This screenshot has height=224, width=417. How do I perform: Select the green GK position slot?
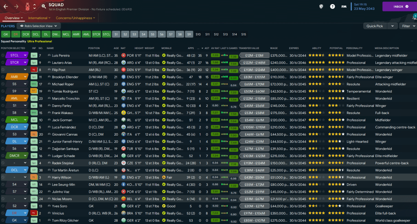(6, 34)
